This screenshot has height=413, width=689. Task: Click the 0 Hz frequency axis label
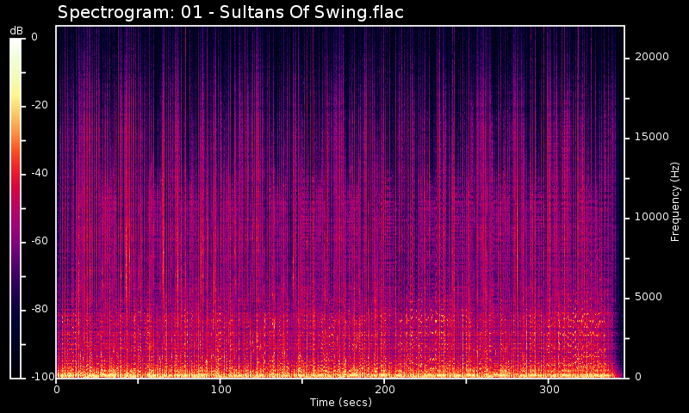pyautogui.click(x=636, y=377)
